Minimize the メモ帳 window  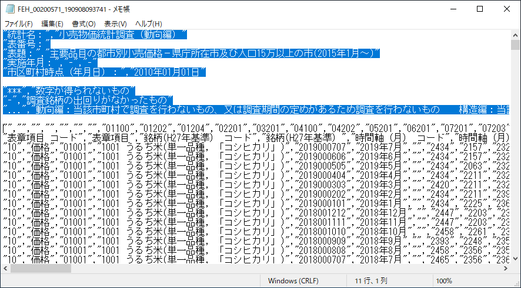pyautogui.click(x=453, y=9)
